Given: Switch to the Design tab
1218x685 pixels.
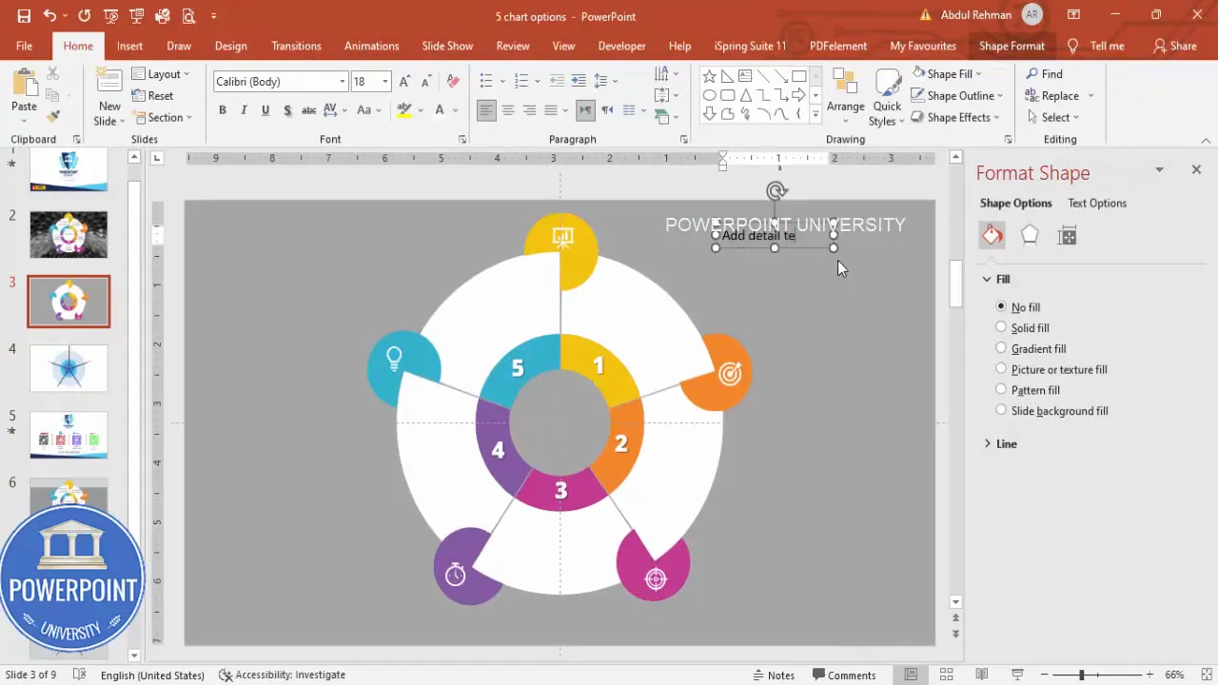Looking at the screenshot, I should point(230,46).
